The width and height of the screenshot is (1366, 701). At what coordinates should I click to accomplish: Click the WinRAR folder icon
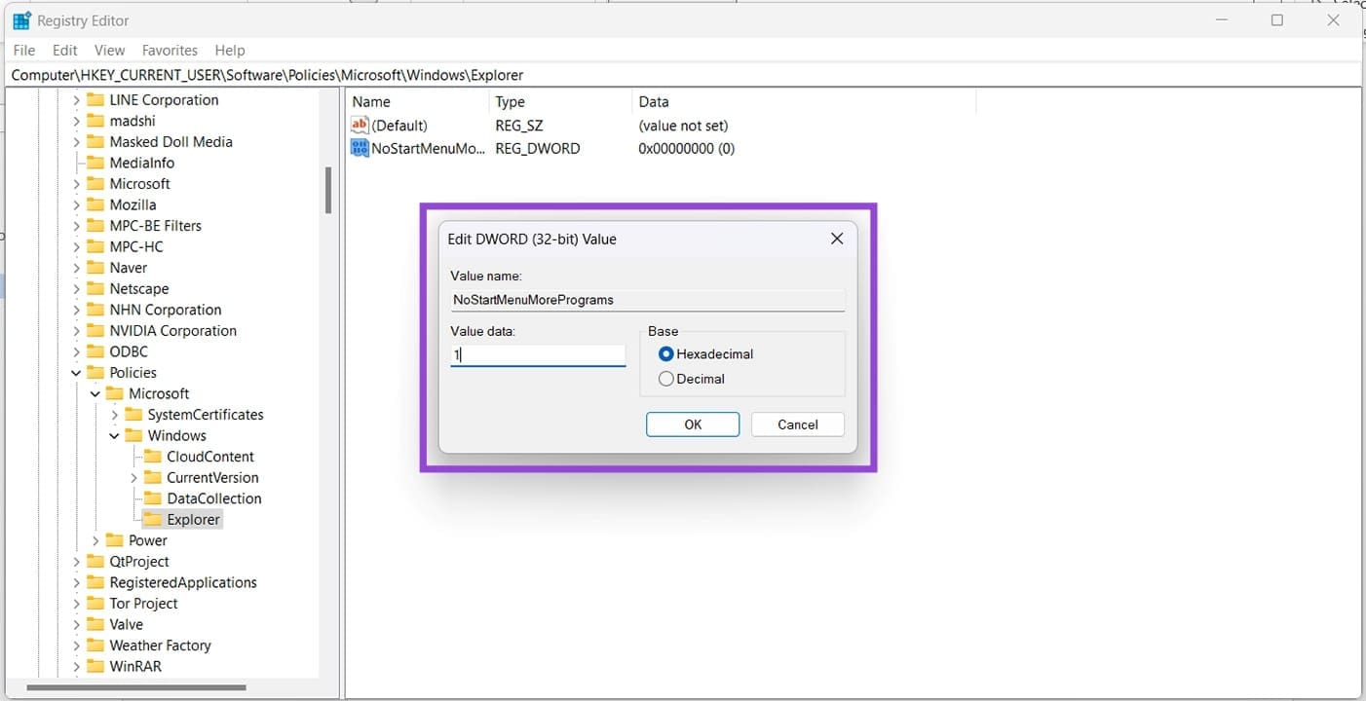[x=95, y=666]
